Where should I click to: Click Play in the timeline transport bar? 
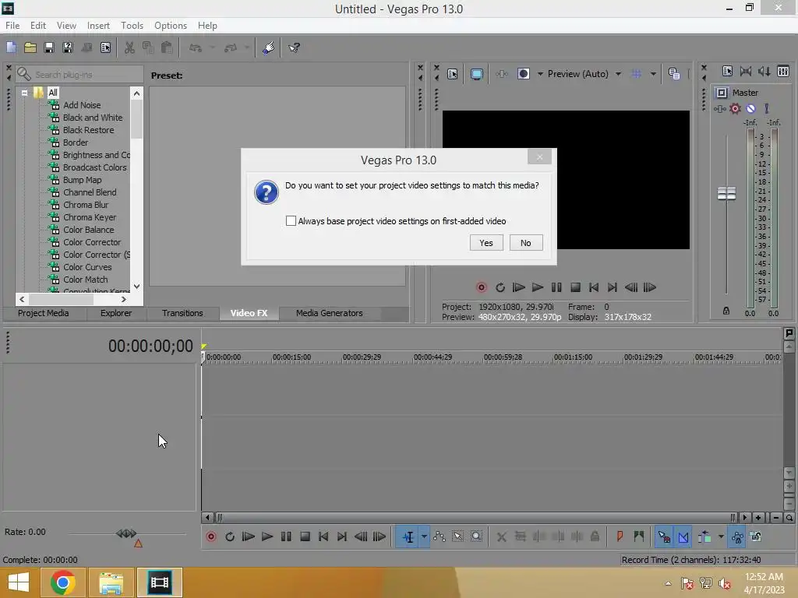(267, 536)
